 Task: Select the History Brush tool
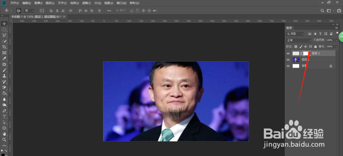pos(4,82)
